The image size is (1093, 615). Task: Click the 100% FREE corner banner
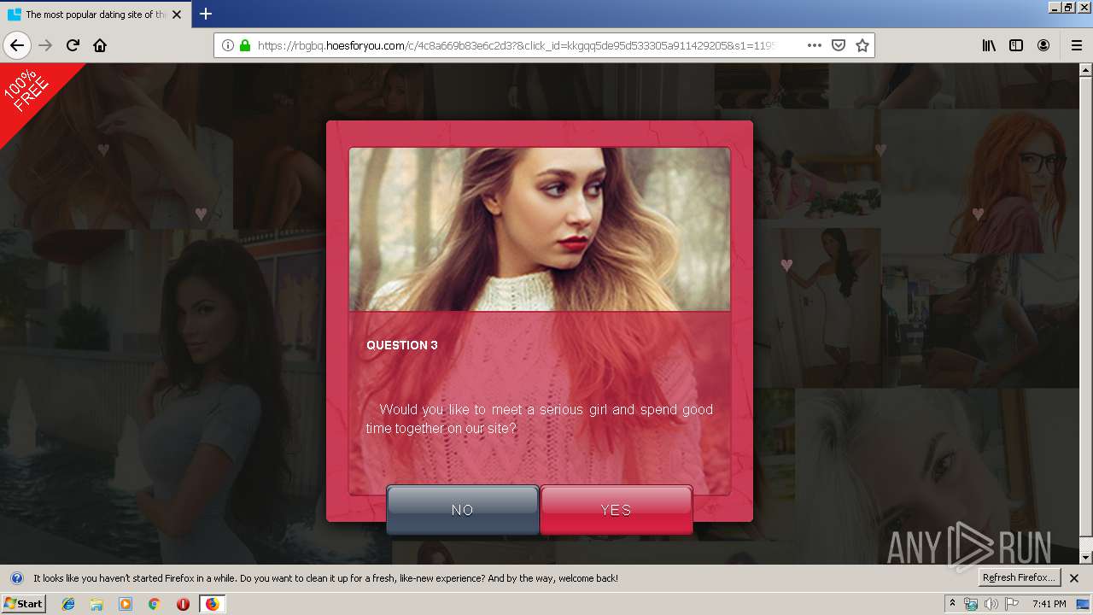30,92
